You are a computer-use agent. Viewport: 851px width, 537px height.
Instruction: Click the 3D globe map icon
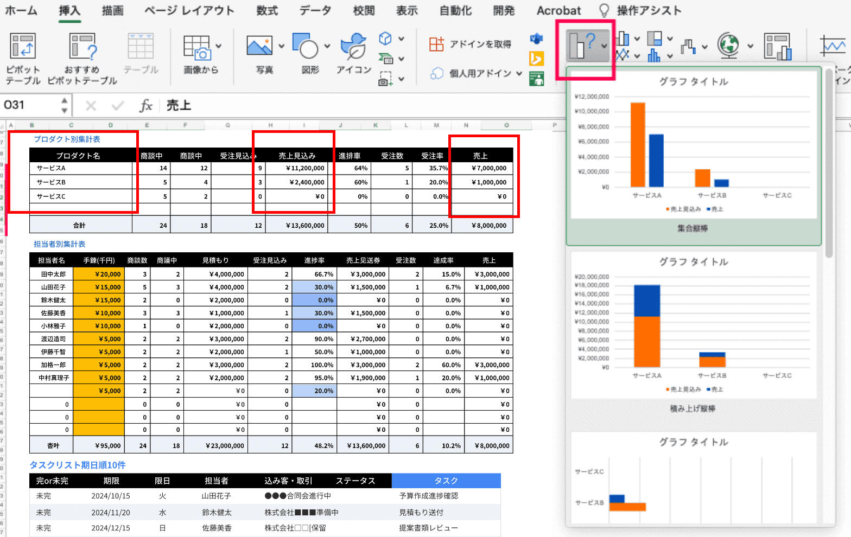click(728, 46)
